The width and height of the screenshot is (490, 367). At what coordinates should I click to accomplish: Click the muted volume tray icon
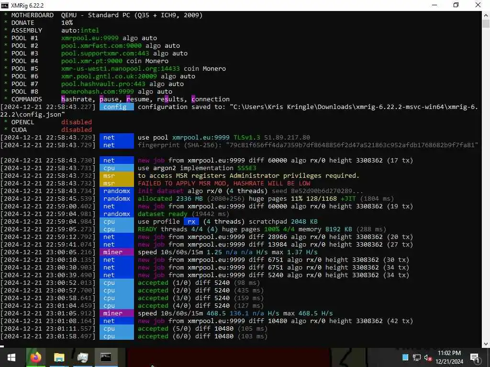428,357
